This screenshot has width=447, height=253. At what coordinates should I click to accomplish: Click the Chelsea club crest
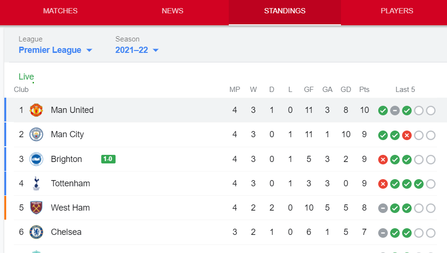36,232
